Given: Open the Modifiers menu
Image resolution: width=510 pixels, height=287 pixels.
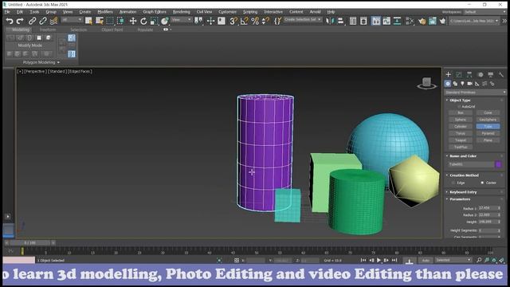Looking at the screenshot, I should pos(105,12).
